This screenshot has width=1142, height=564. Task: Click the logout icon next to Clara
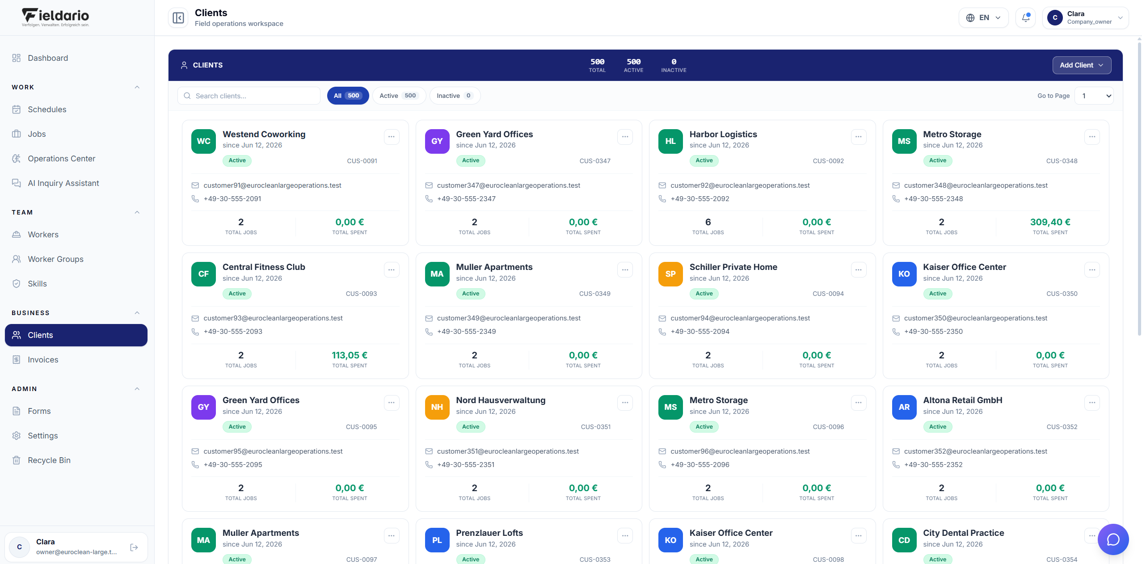click(x=134, y=547)
